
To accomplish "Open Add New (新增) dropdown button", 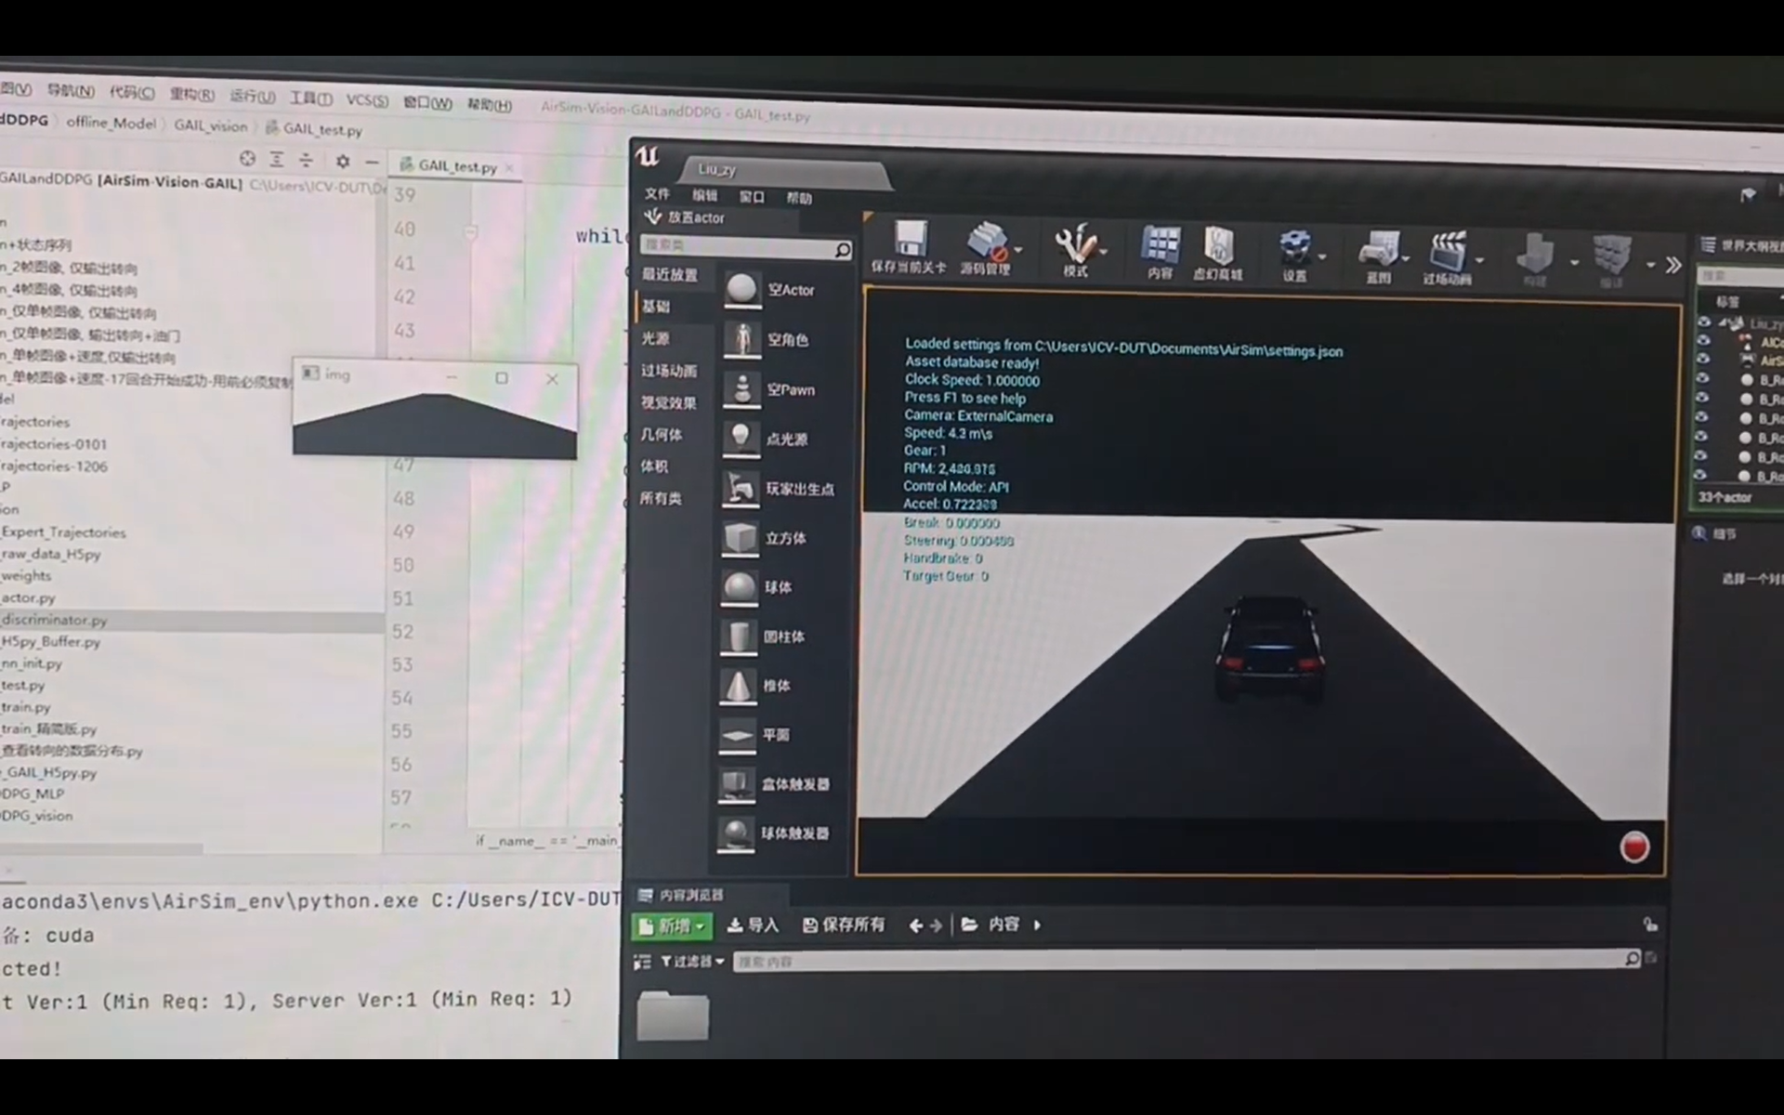I will click(x=673, y=926).
